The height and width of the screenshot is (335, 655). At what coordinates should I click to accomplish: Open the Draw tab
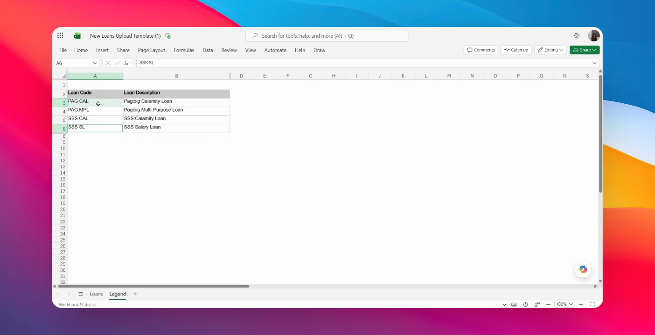320,50
